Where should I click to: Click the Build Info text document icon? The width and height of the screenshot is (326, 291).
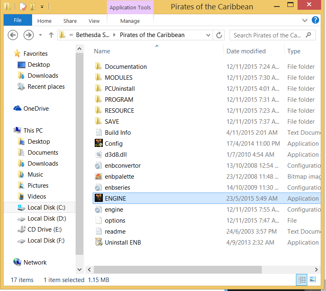click(98, 132)
